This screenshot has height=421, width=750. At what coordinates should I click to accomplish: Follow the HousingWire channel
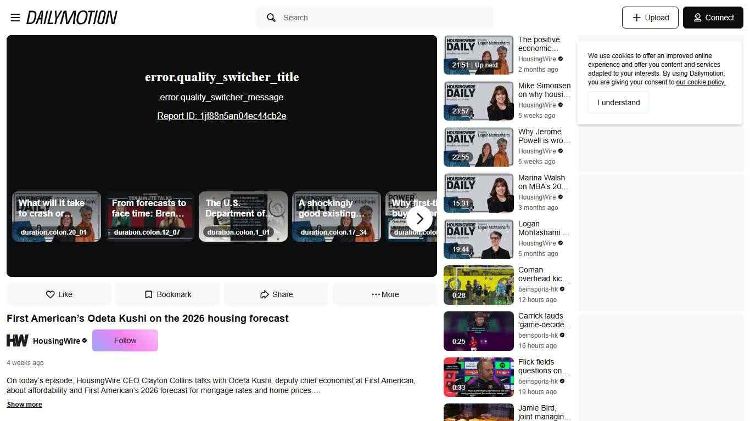pyautogui.click(x=125, y=340)
